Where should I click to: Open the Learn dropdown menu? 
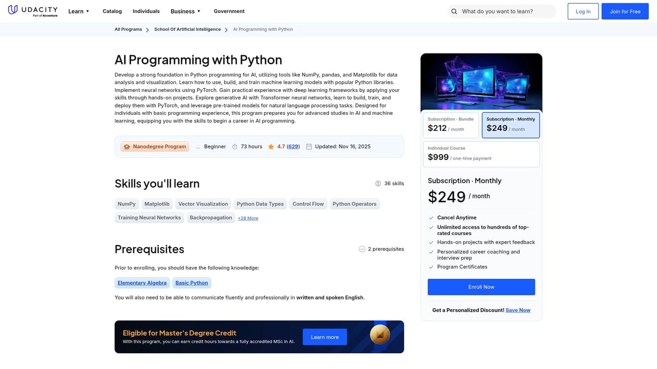tap(78, 11)
